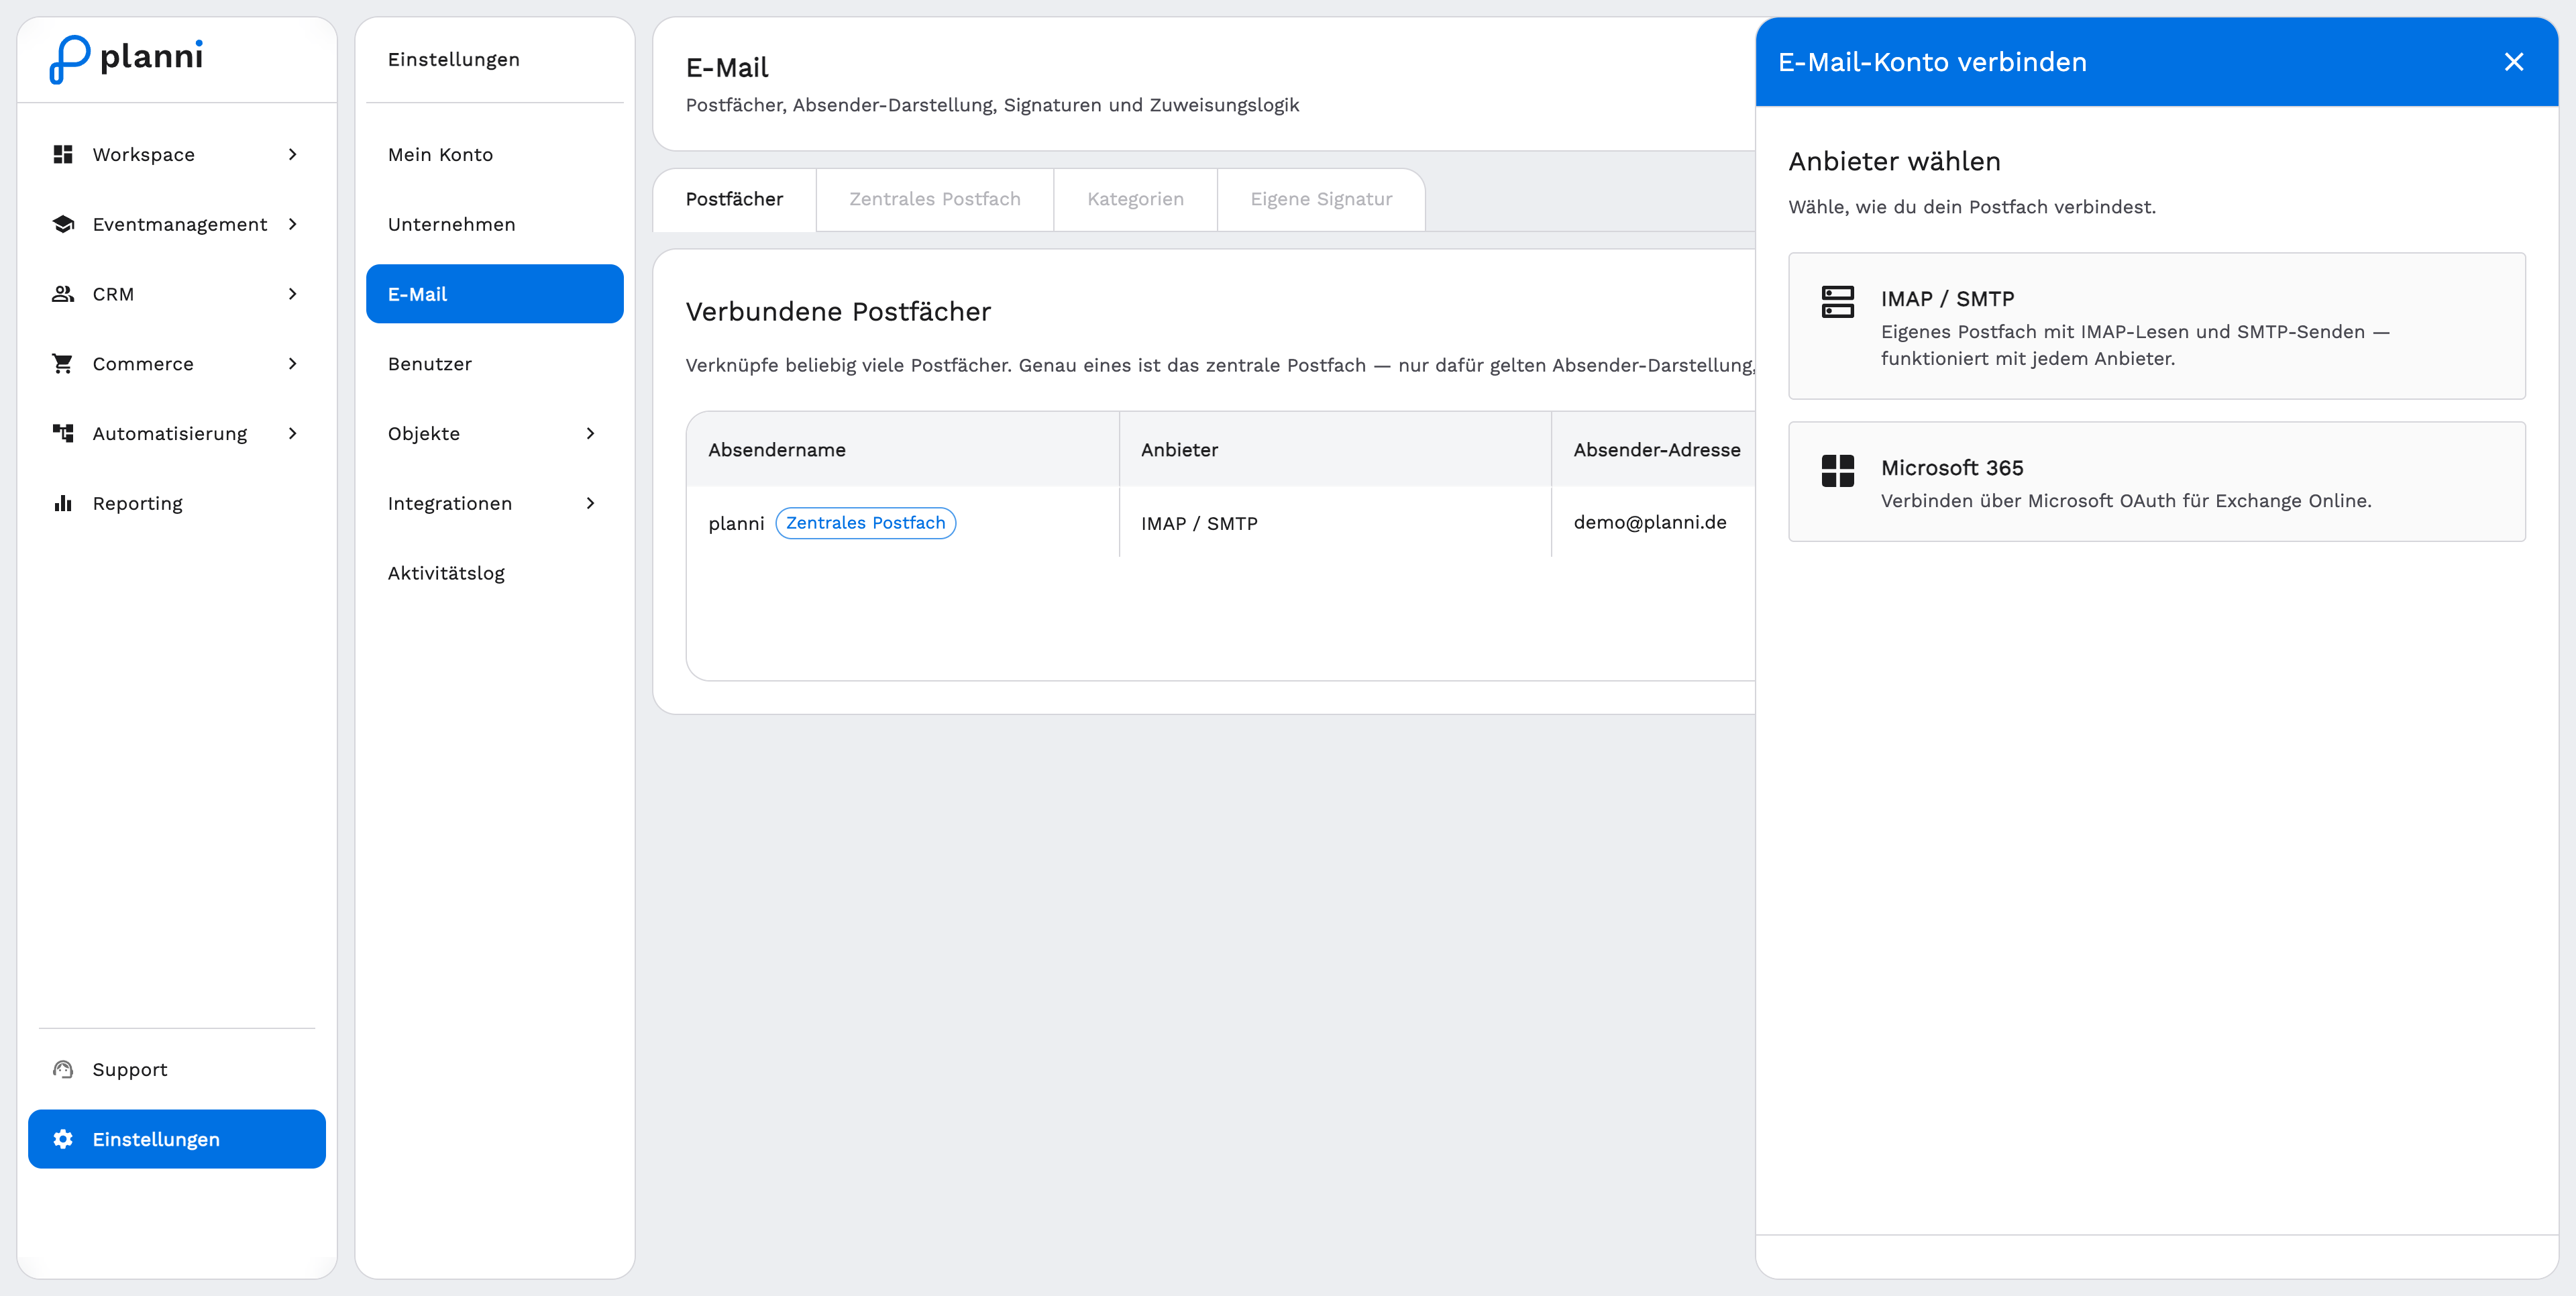Expand the Objekte submenu chevron
This screenshot has height=1296, width=2576.
tap(590, 433)
